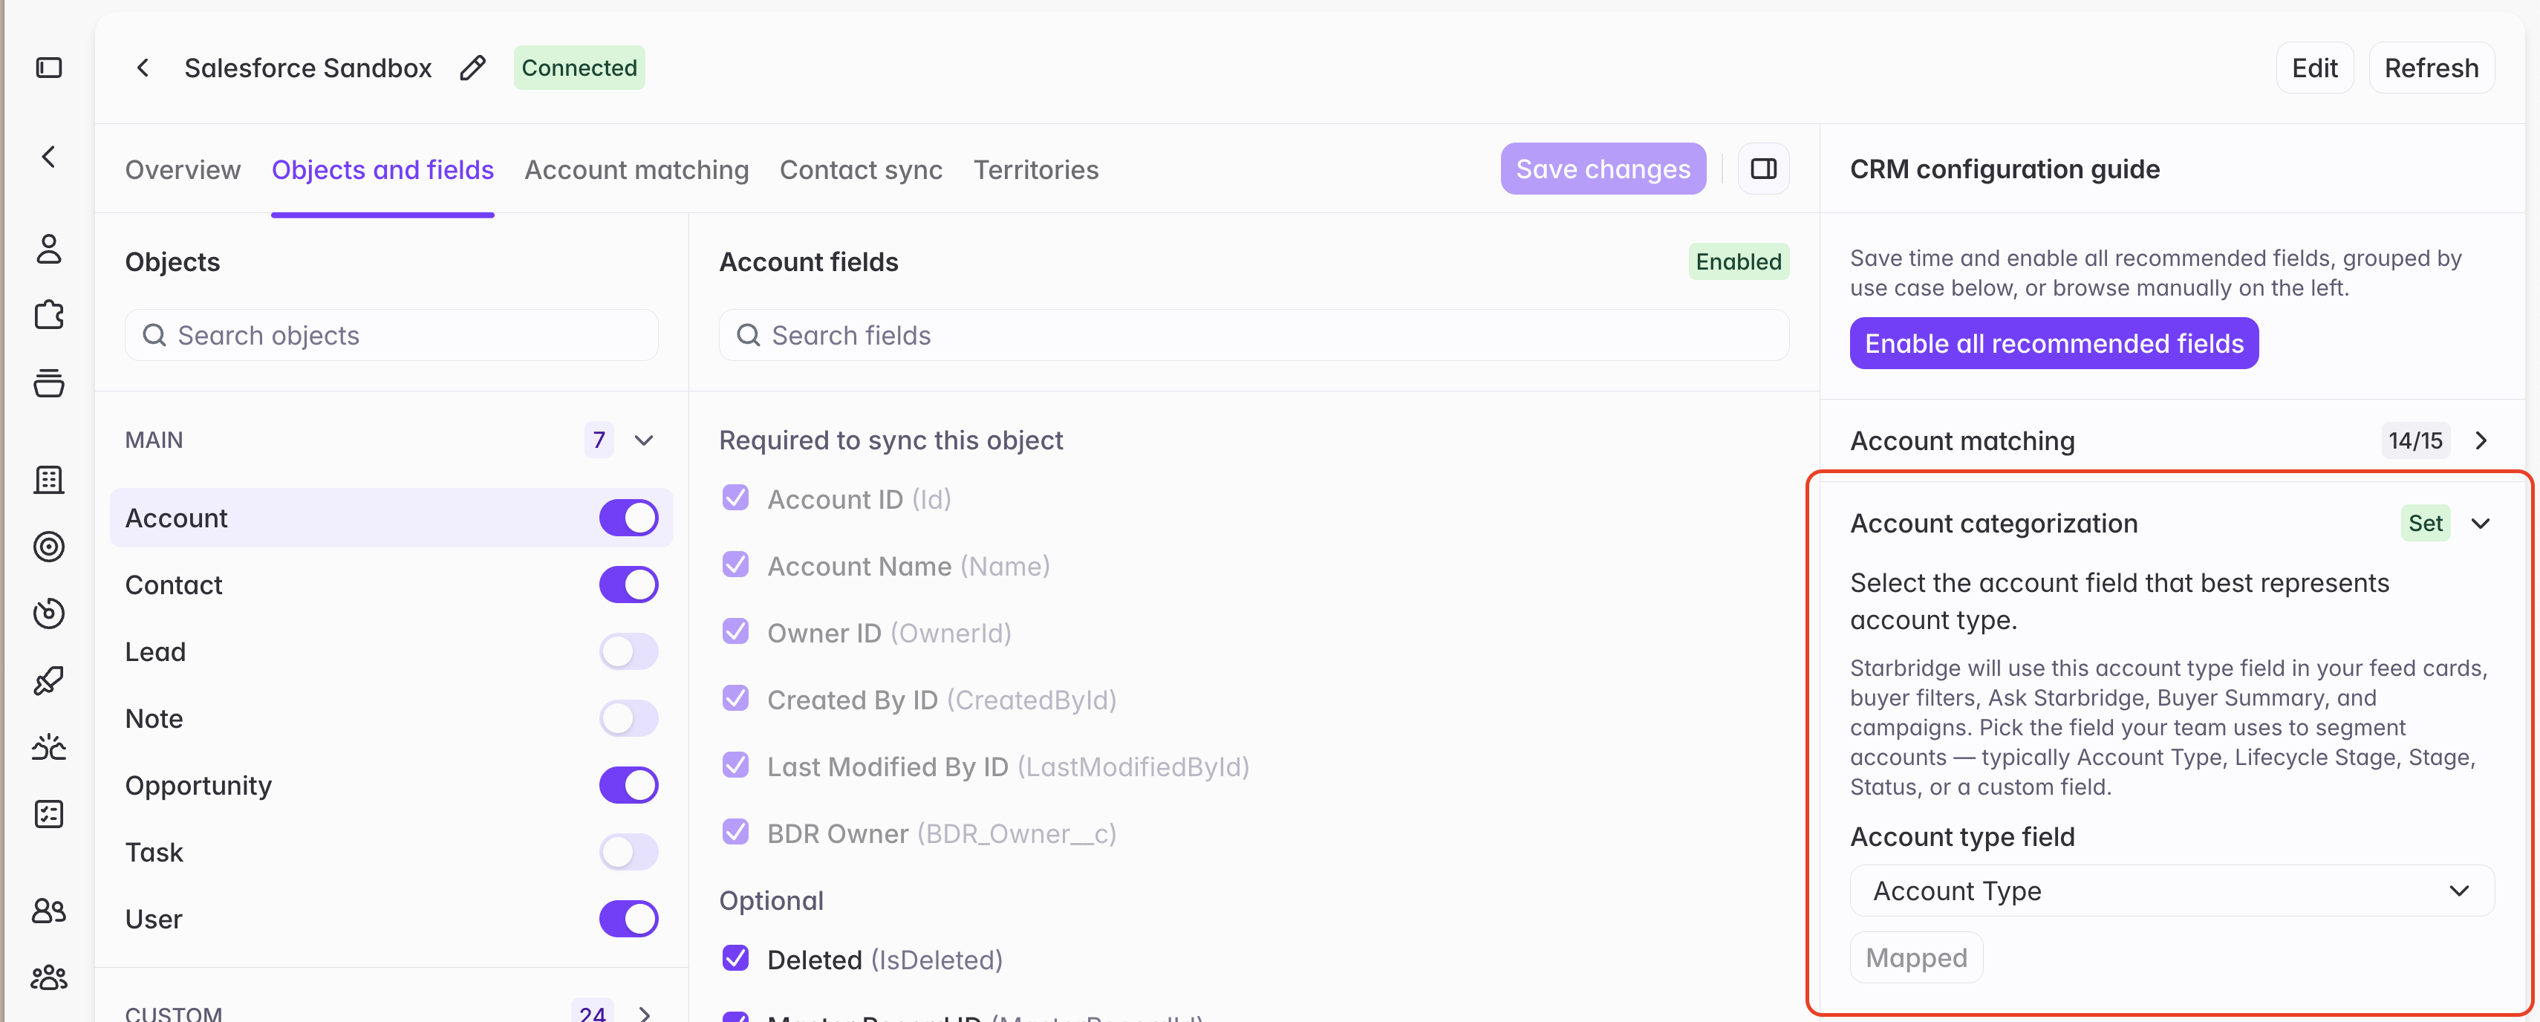The width and height of the screenshot is (2540, 1022).
Task: Click Enable all recommended fields
Action: click(x=2054, y=343)
